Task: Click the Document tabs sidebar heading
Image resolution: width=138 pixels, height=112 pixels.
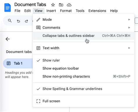Action: tap(19, 52)
